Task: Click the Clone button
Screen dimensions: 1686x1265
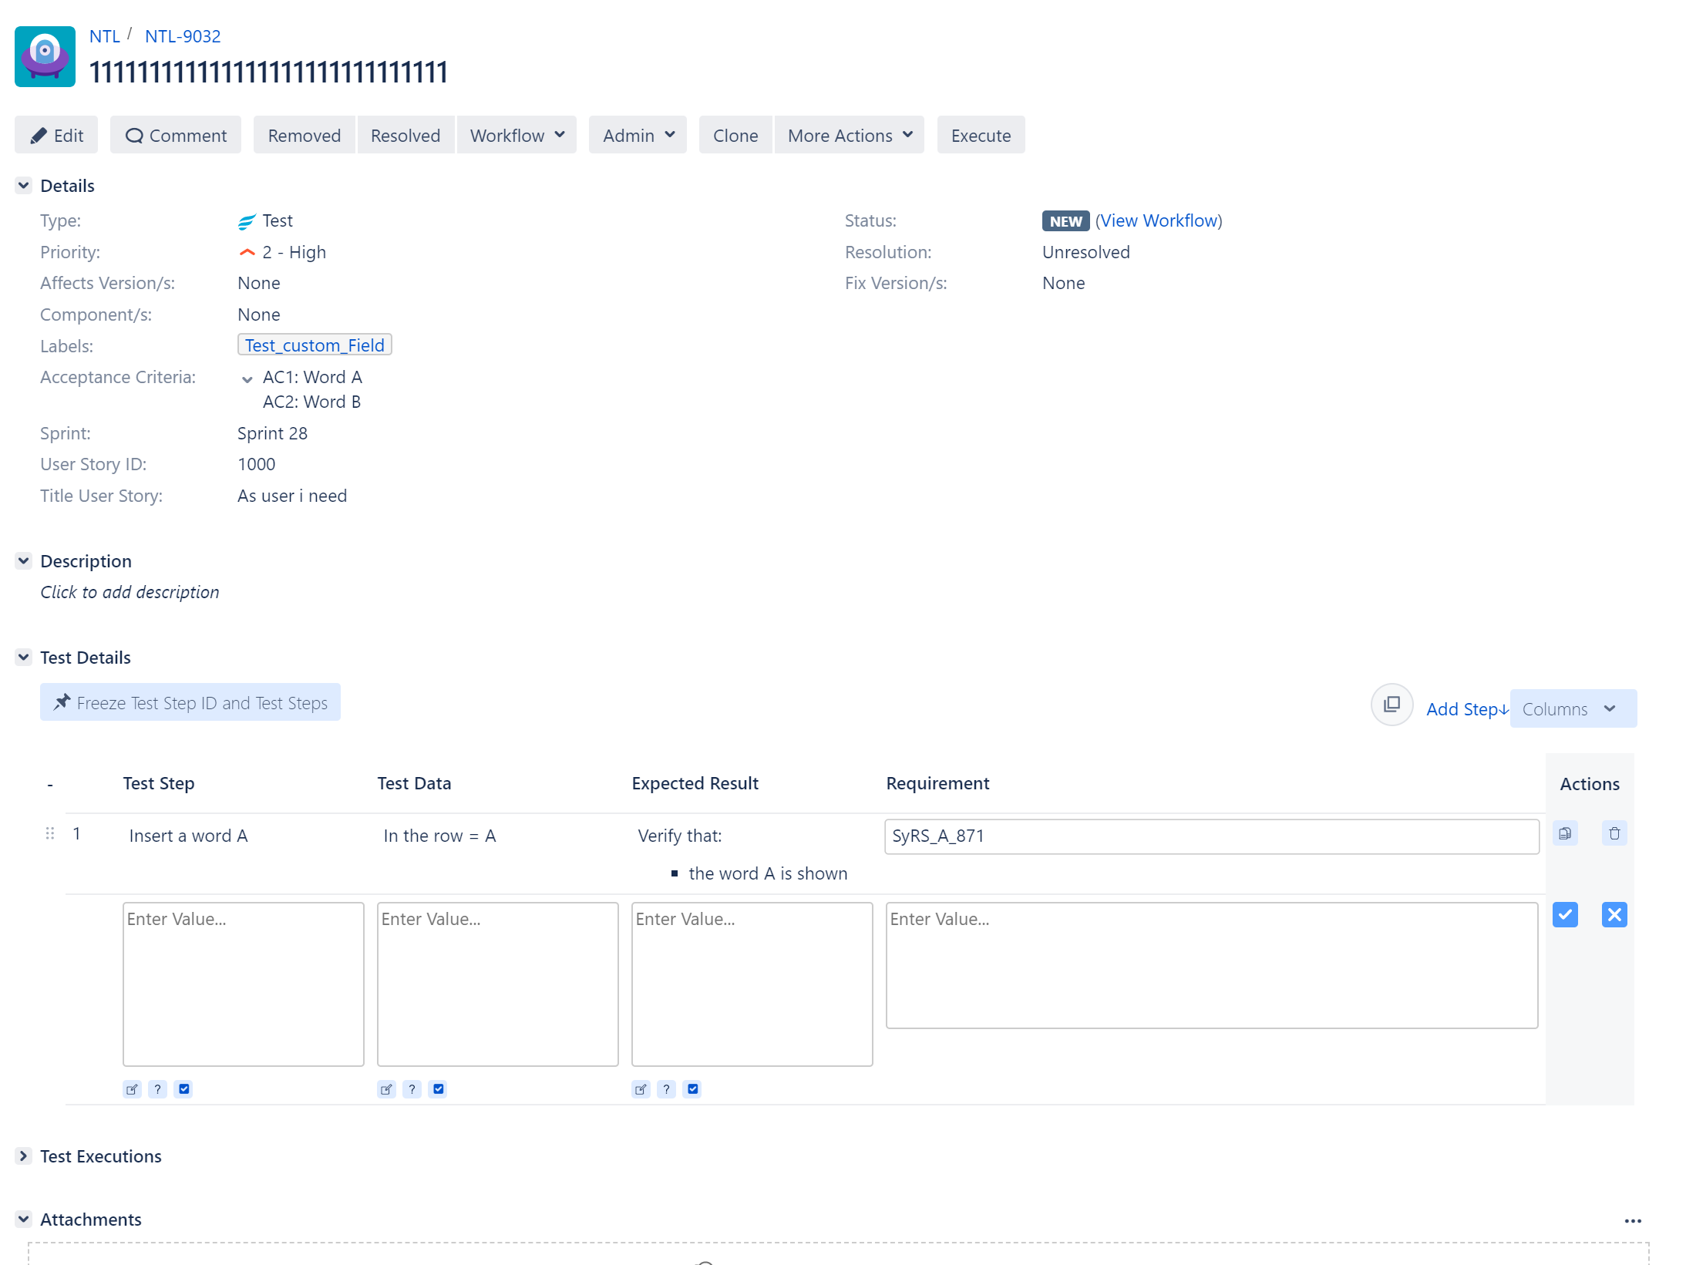Action: tap(735, 136)
